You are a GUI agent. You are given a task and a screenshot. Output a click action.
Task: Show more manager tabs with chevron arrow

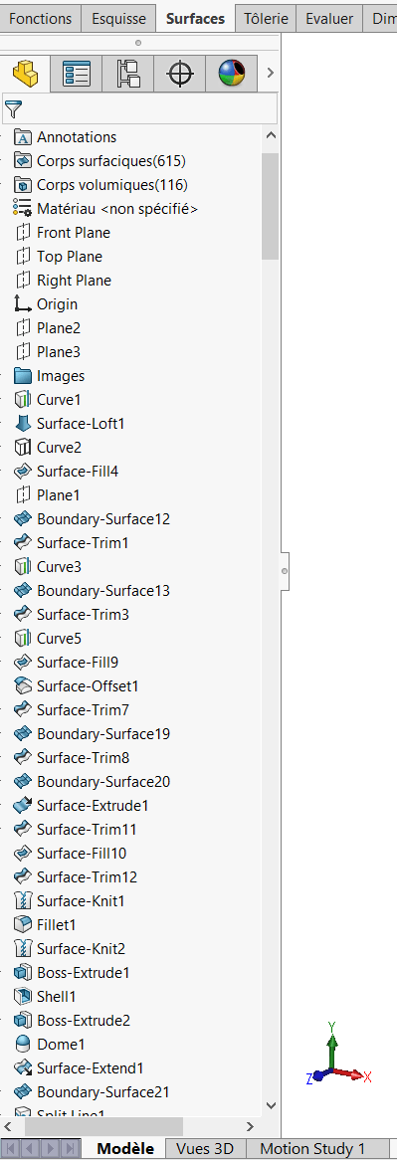click(x=271, y=73)
